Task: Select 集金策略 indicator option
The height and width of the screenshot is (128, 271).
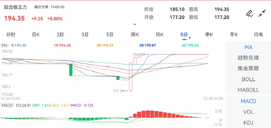Action: coord(248,68)
